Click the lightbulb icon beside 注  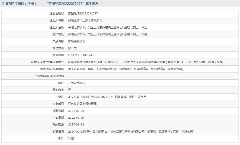click(59, 139)
